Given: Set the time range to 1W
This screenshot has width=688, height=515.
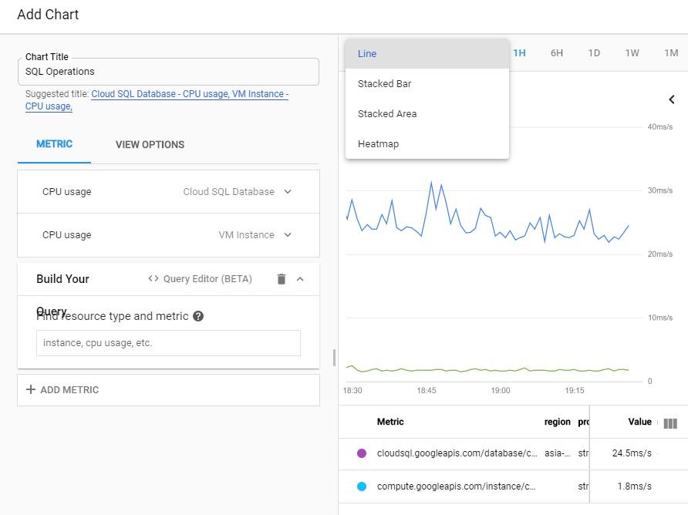Looking at the screenshot, I should (632, 53).
